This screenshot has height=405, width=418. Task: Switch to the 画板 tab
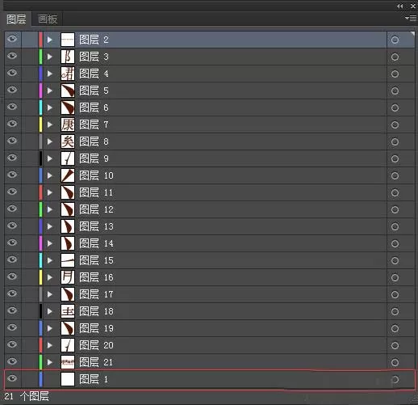(x=48, y=19)
